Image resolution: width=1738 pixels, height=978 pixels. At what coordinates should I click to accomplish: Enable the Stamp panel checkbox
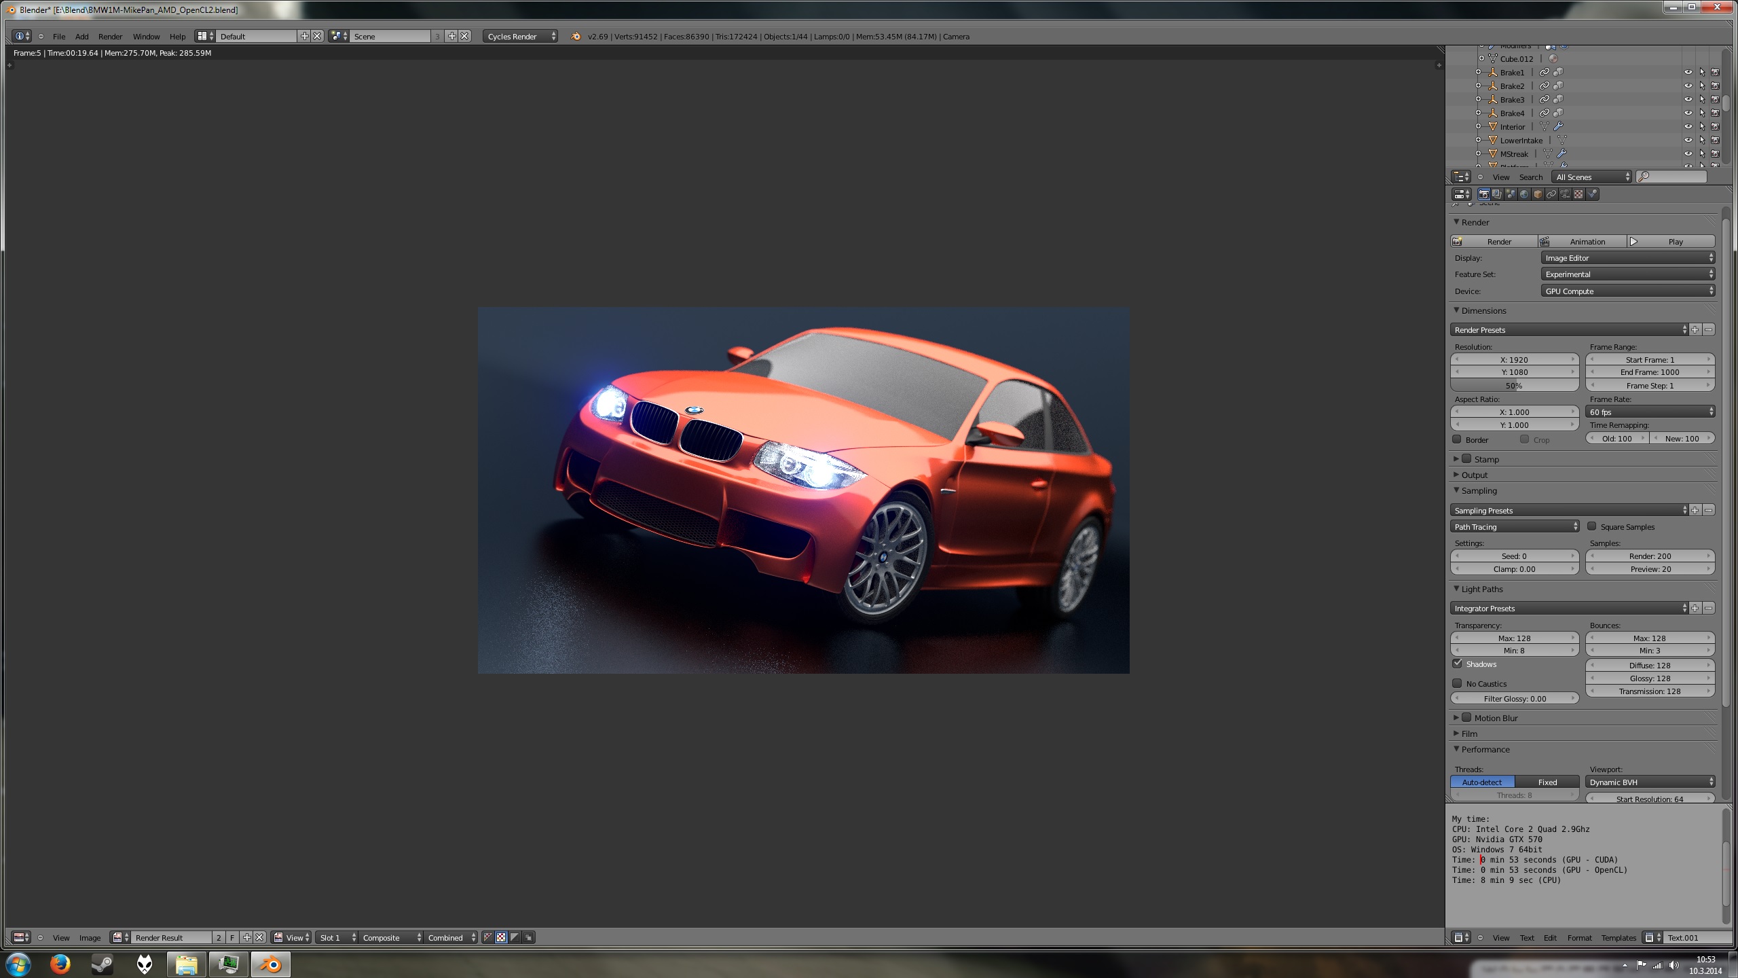click(1466, 458)
